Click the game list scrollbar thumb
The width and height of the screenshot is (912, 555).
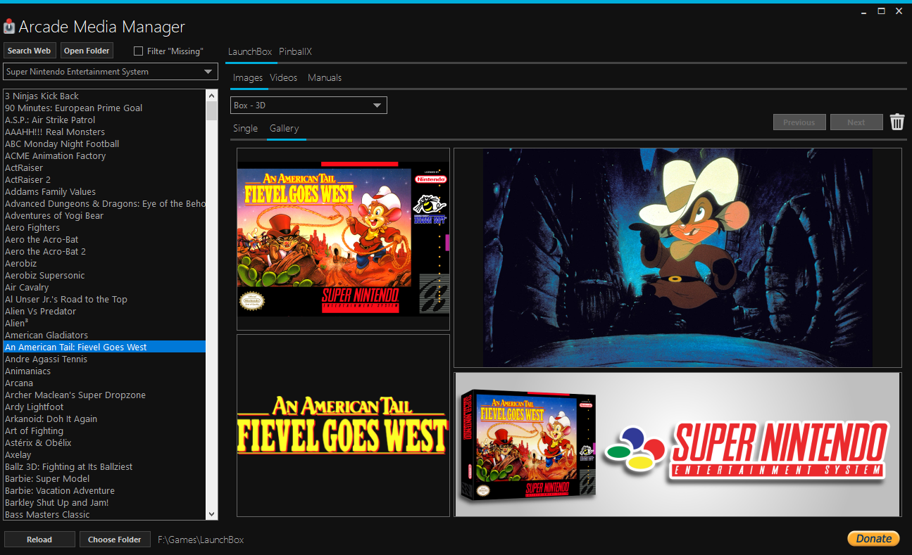[x=212, y=110]
